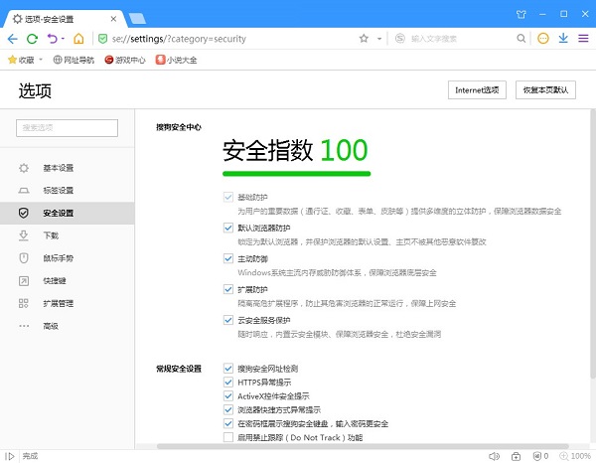596x463 pixels.
Task: Enable 启用禁止跟踪 (Do Not Track) checkbox
Action: pos(228,437)
